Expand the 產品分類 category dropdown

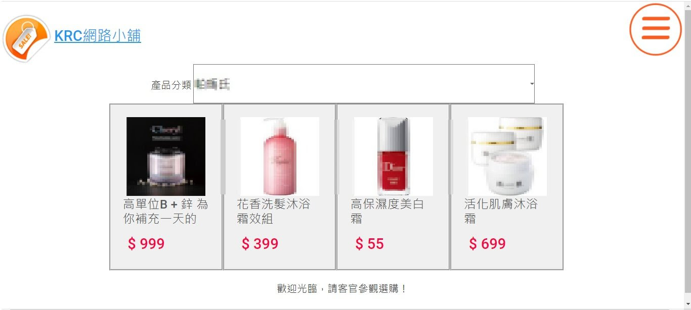coord(364,84)
